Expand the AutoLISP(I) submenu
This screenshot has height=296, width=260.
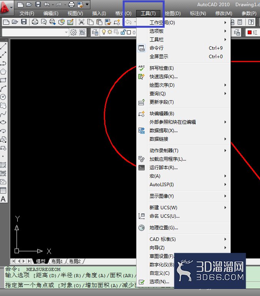(x=183, y=185)
